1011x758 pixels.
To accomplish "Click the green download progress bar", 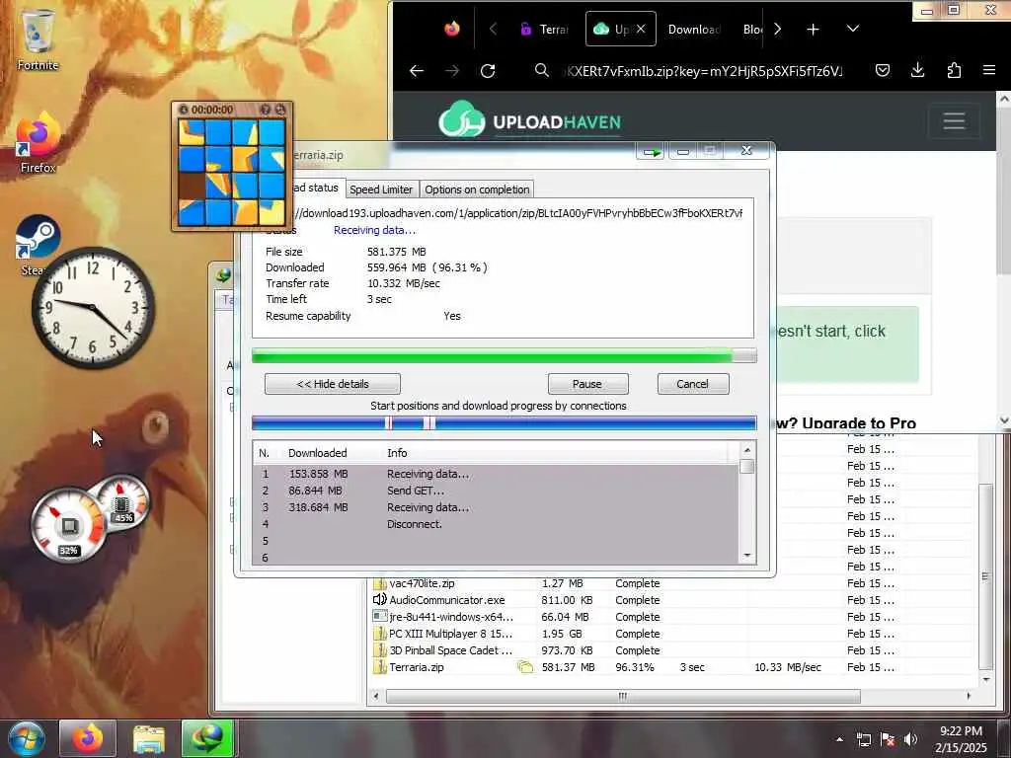I will 504,355.
